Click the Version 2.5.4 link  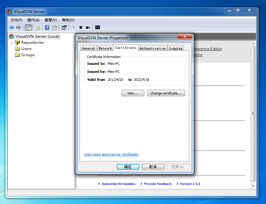pyautogui.click(x=190, y=184)
